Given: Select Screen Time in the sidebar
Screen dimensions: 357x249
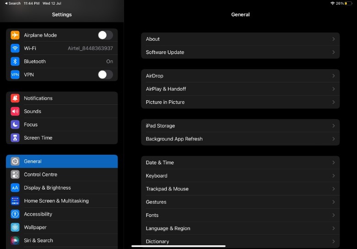Looking at the screenshot, I should (x=62, y=138).
